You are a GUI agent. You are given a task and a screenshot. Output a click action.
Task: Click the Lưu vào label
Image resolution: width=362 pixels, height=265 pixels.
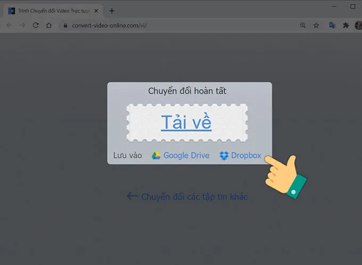pos(127,156)
